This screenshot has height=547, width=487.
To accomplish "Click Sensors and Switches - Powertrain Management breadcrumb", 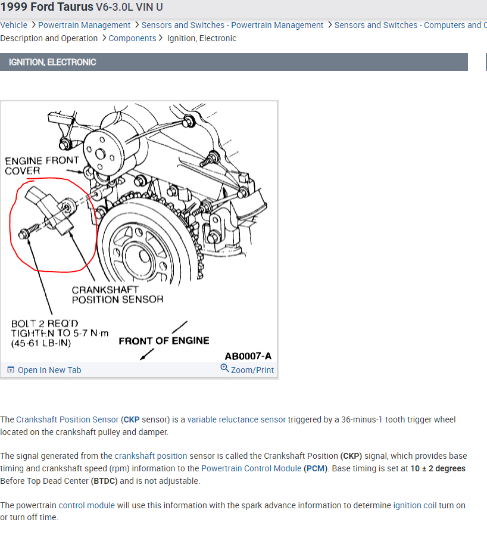I will click(232, 25).
